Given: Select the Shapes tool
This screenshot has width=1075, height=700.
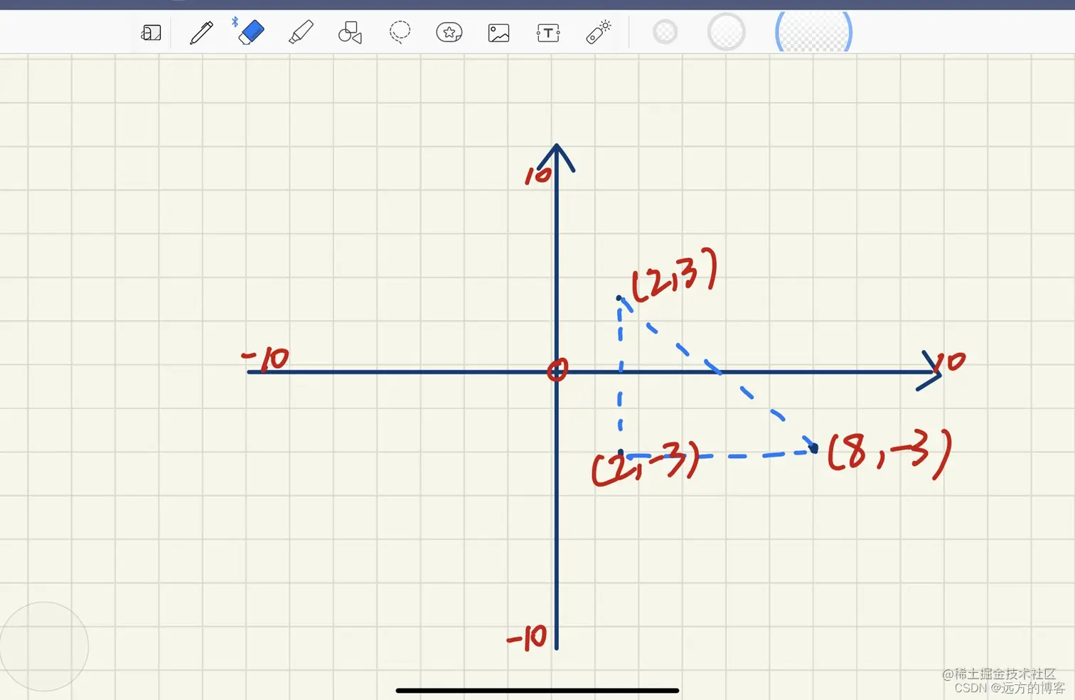Looking at the screenshot, I should coord(350,33).
